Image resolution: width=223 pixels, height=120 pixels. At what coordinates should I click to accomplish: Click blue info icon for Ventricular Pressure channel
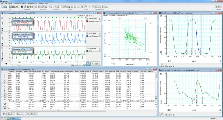coord(100,19)
